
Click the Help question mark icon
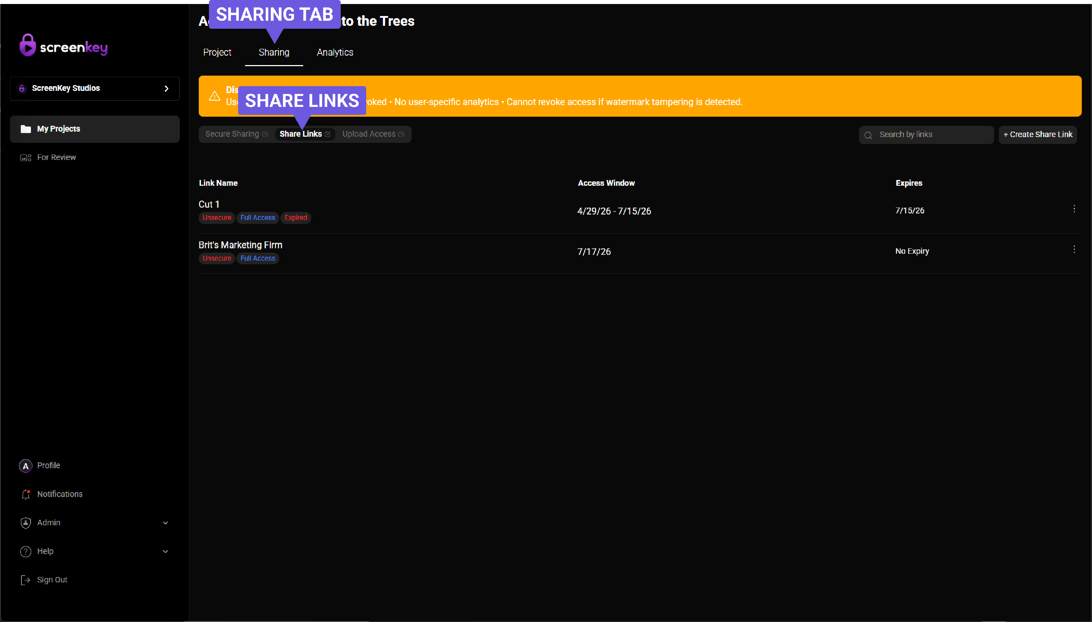pos(26,551)
